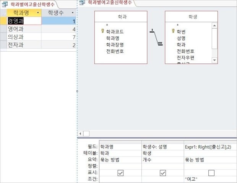Open the 개수 total cell
Viewport: 237px width, 183px height.
click(163, 160)
